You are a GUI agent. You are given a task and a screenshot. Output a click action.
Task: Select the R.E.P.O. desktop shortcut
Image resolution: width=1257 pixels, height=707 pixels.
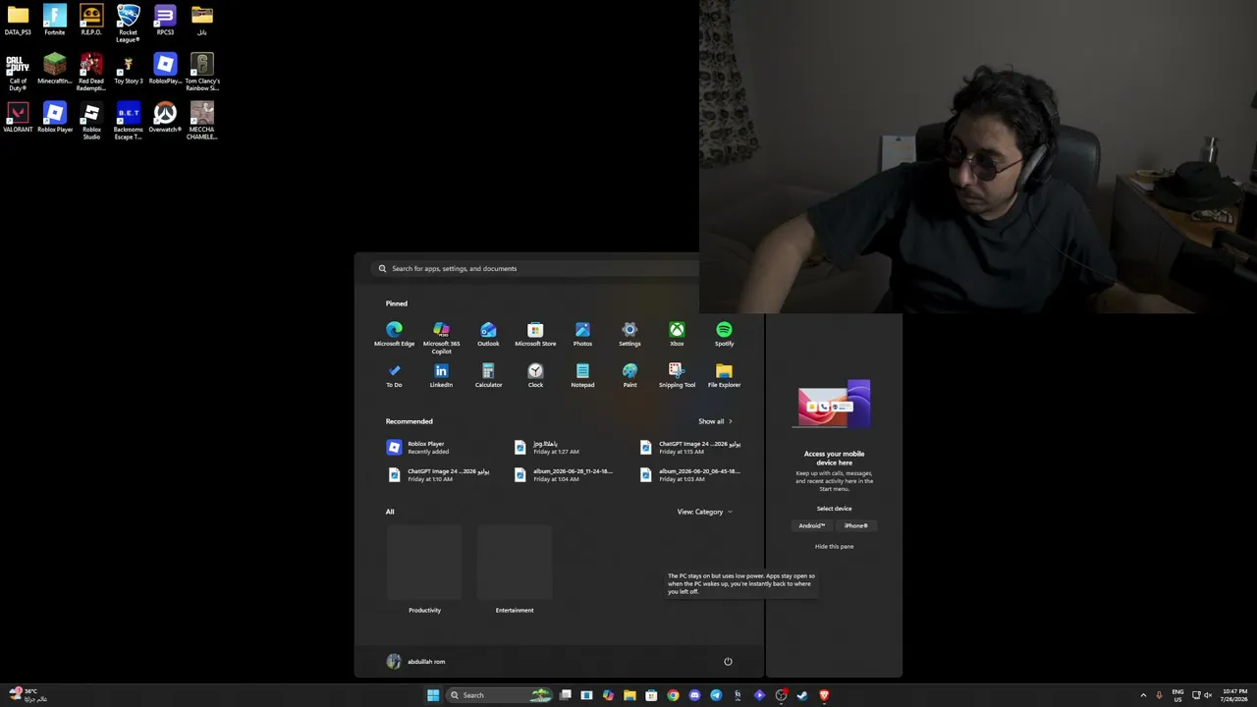point(91,20)
